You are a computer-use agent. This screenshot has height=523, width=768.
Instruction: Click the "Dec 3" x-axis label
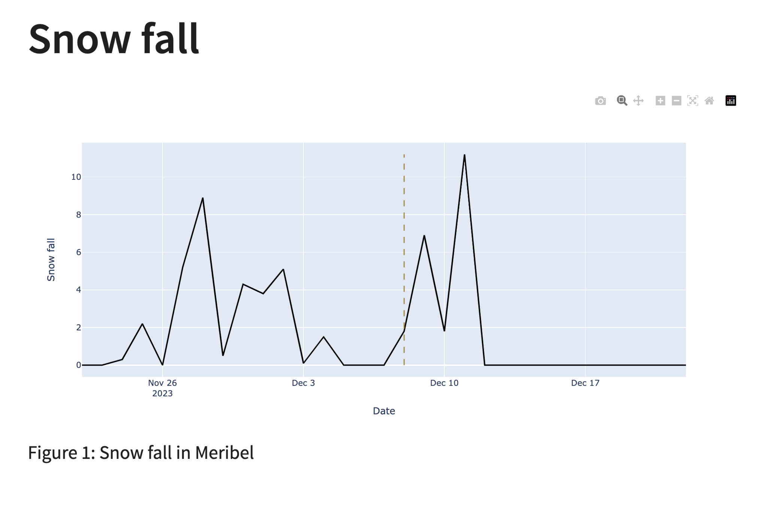point(303,383)
